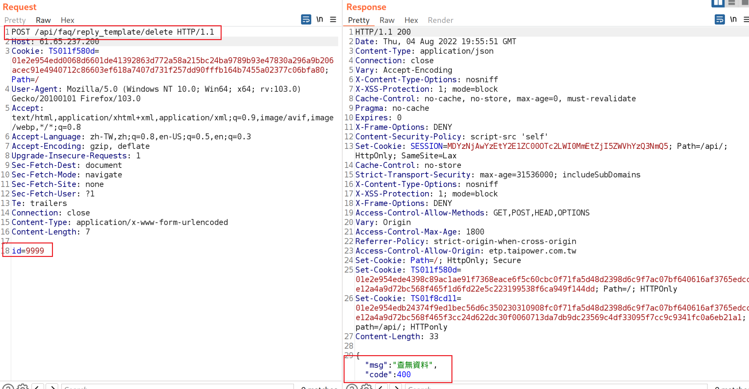Switch Response view to Raw tab

tap(387, 20)
